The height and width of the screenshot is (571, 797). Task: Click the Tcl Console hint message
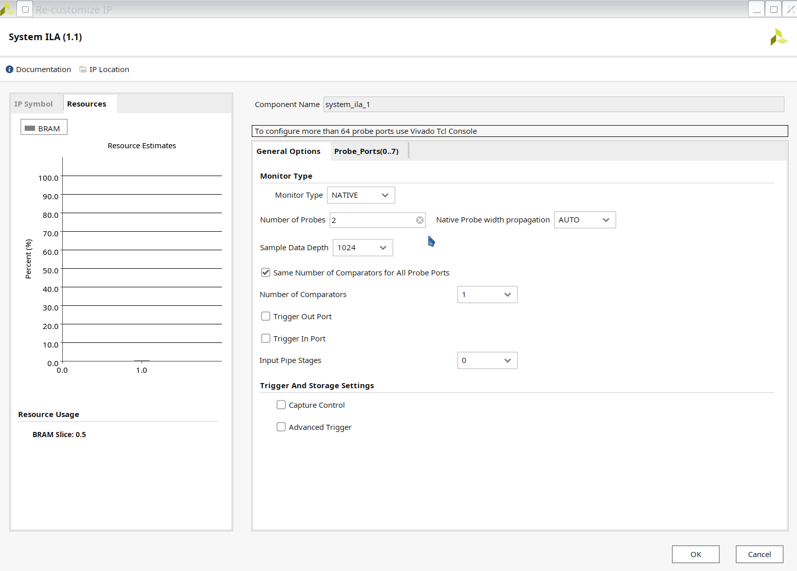[520, 131]
